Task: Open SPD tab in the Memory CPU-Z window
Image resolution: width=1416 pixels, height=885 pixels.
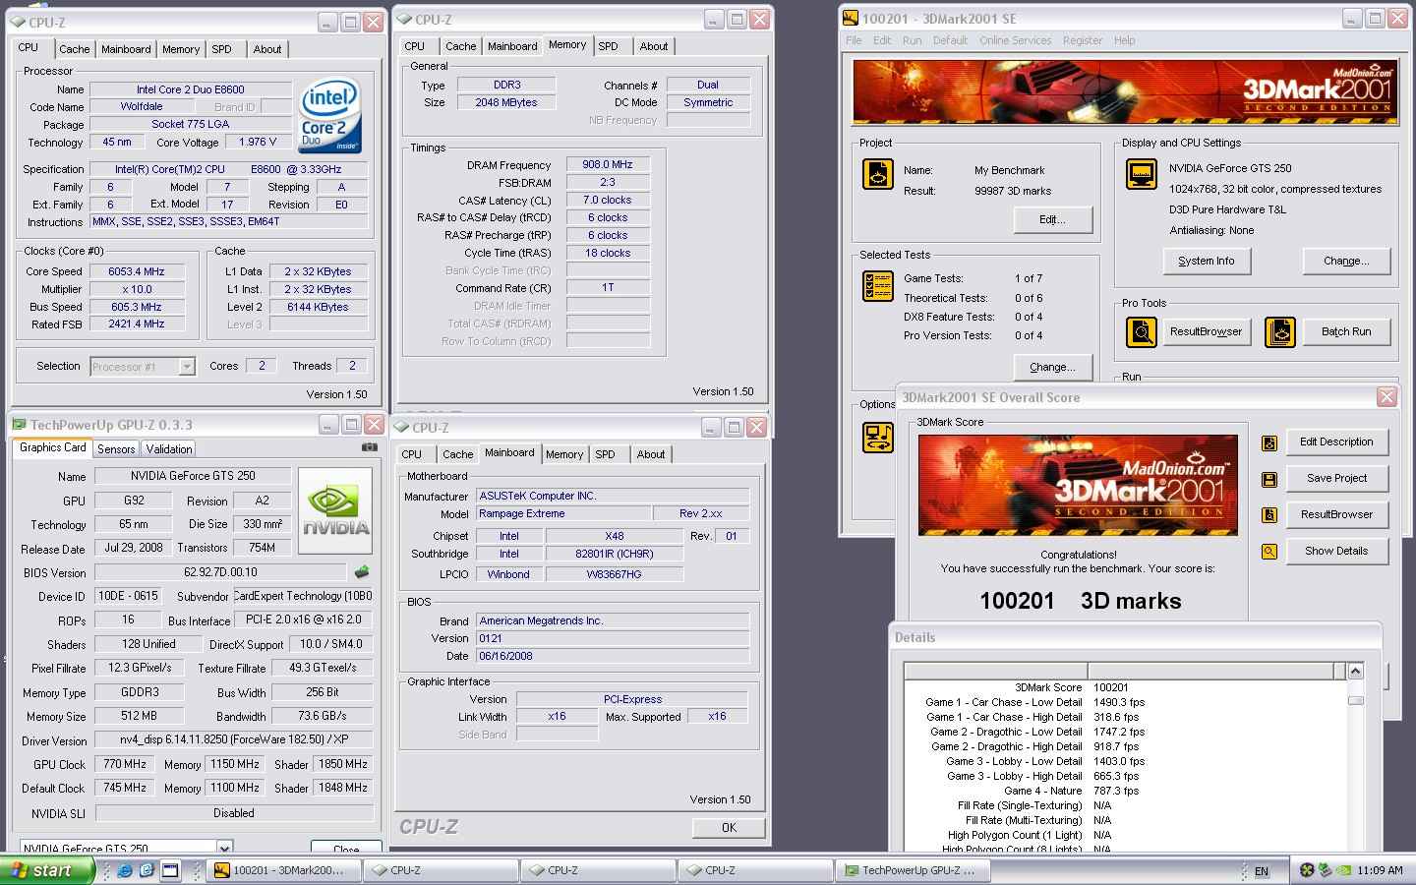Action: coord(609,46)
